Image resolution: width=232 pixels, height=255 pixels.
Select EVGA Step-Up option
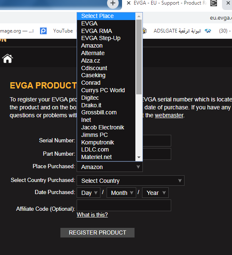pyautogui.click(x=106, y=38)
